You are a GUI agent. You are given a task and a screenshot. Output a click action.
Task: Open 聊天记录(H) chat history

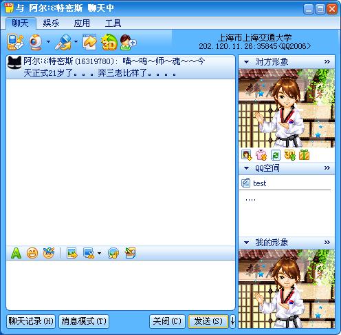[31, 321]
